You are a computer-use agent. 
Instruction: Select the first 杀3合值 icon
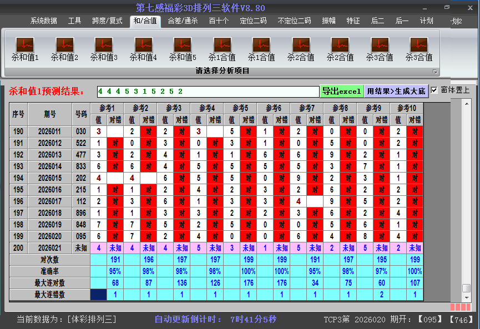pyautogui.click(x=379, y=47)
